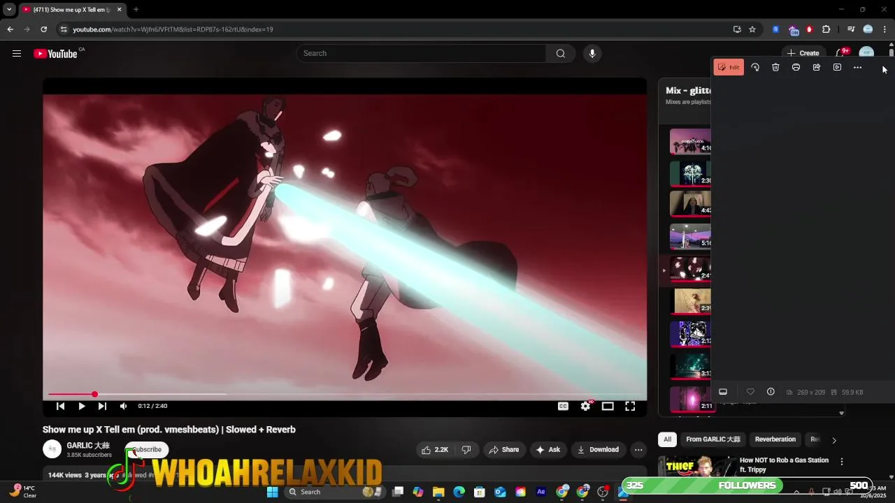Reload the current page
The height and width of the screenshot is (503, 895).
click(x=43, y=29)
